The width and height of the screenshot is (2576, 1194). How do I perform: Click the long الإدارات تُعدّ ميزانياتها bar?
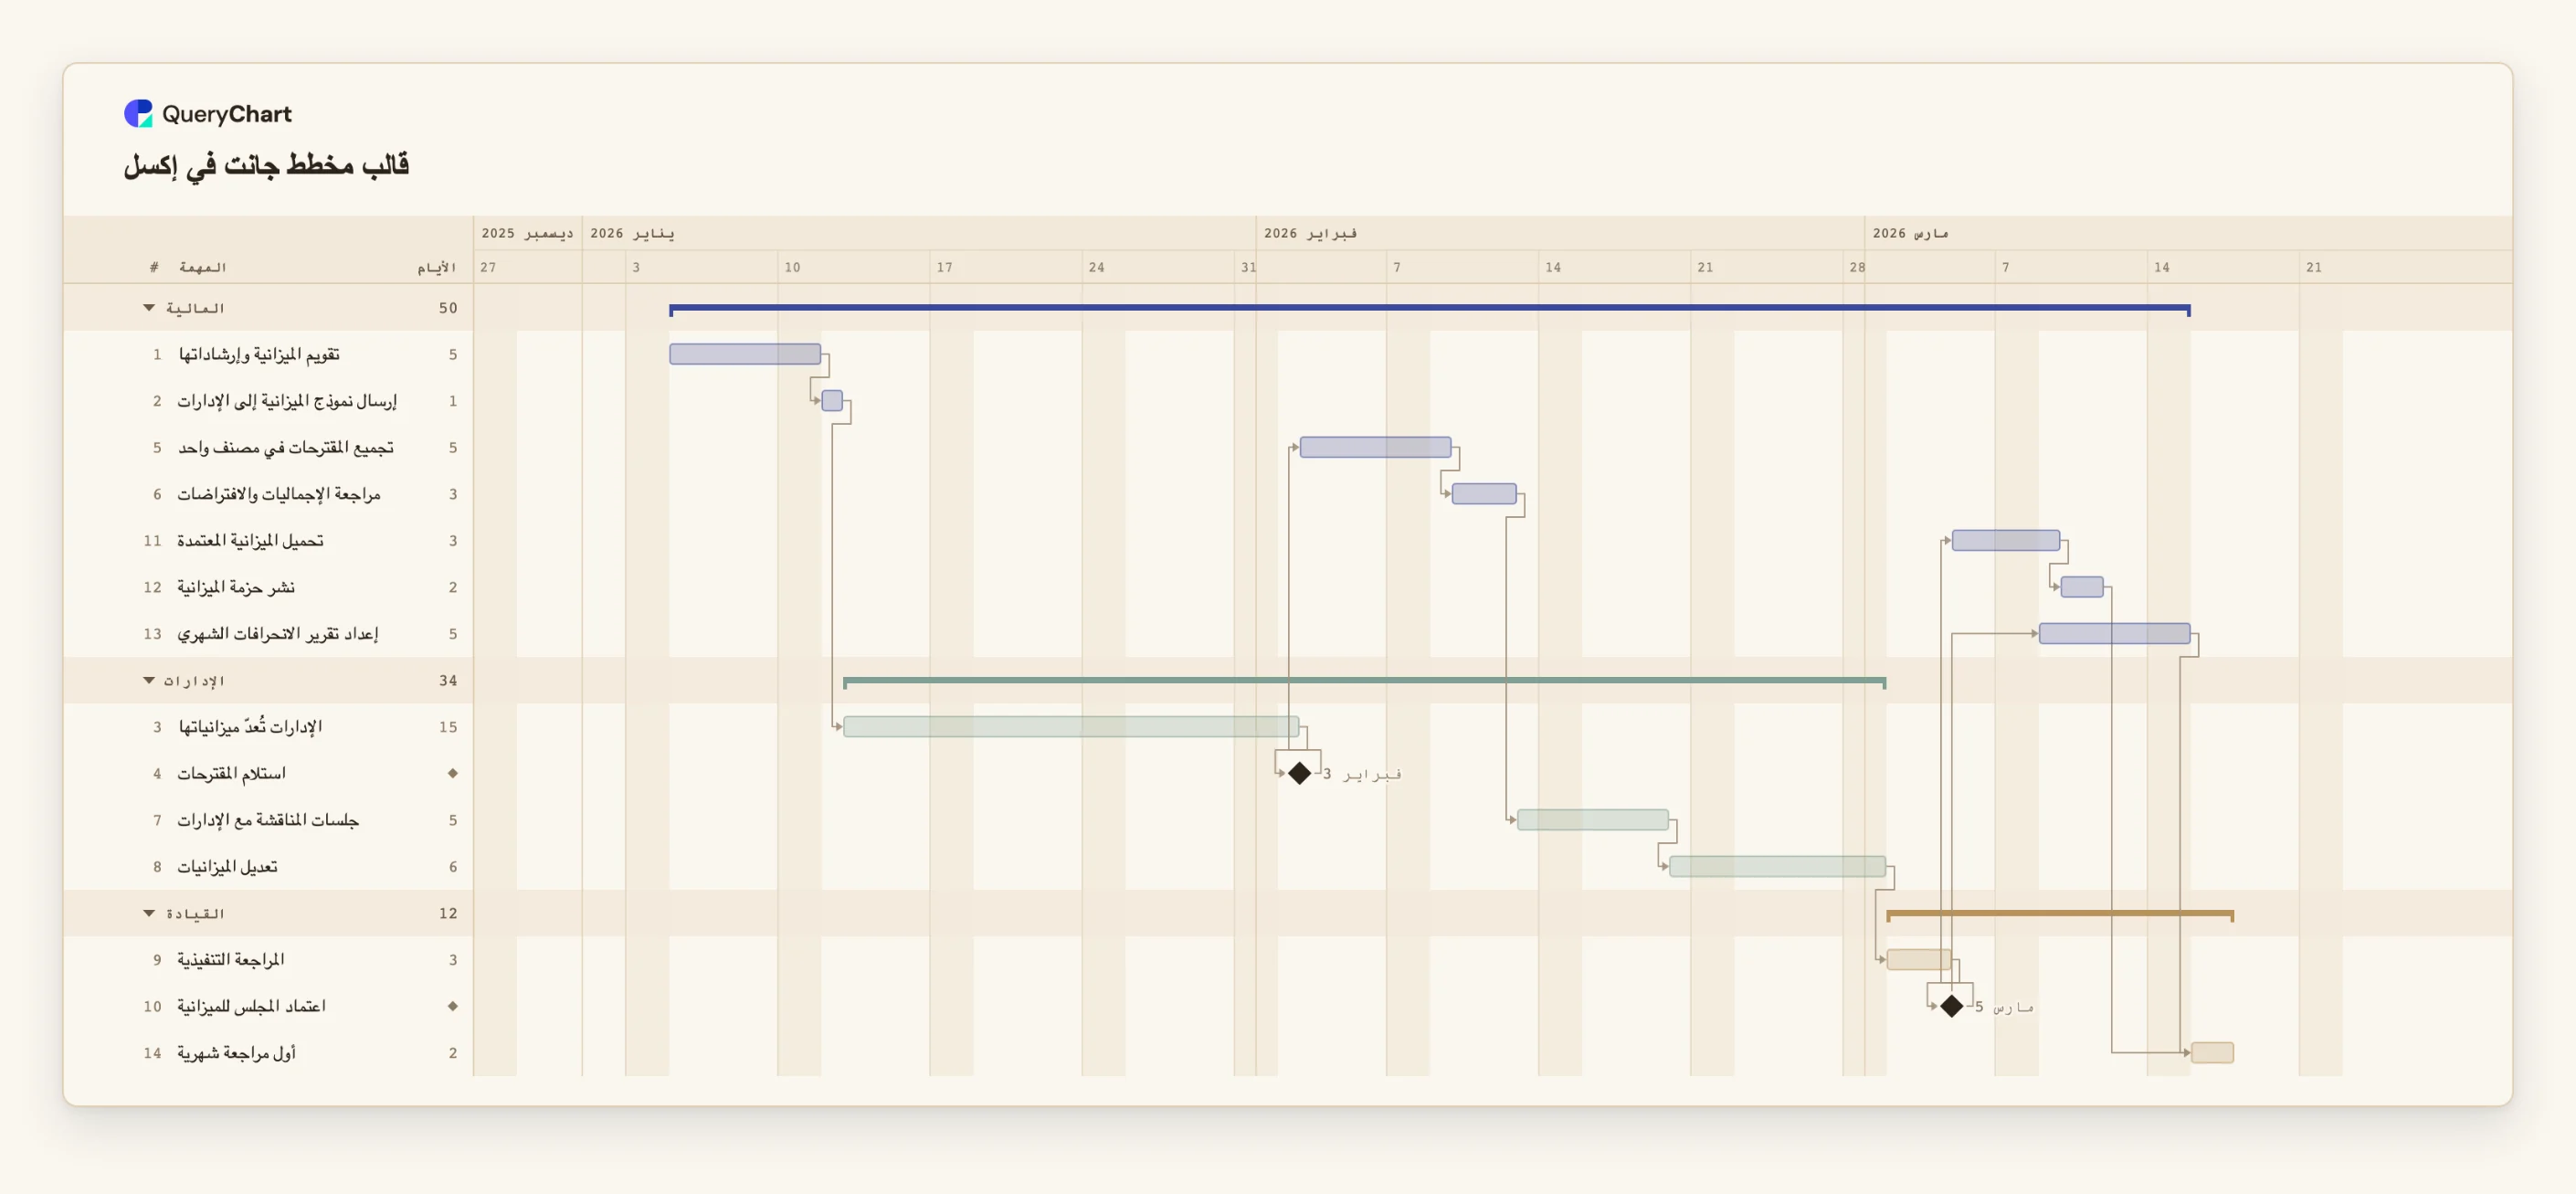point(1071,727)
